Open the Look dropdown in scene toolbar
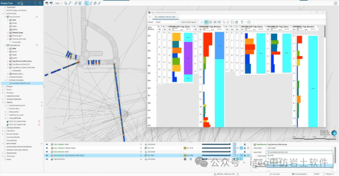The width and height of the screenshot is (339, 176). pyautogui.click(x=58, y=3)
